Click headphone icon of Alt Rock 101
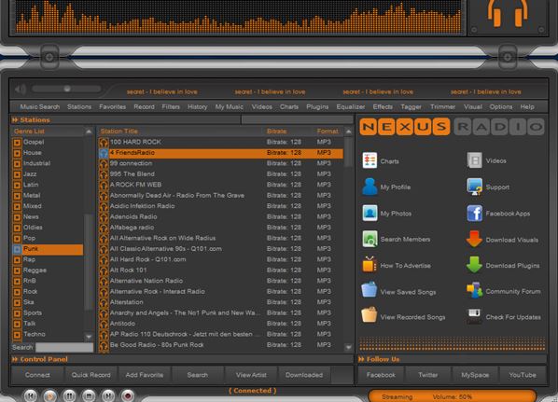 [104, 270]
